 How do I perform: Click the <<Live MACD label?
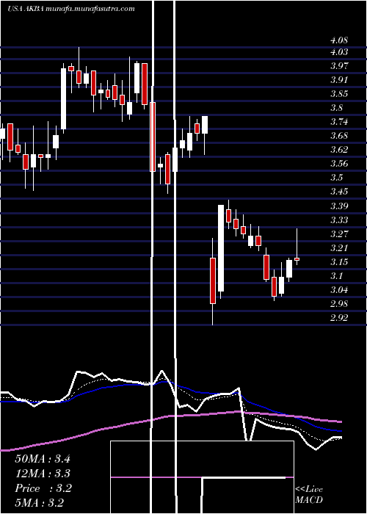(x=309, y=495)
